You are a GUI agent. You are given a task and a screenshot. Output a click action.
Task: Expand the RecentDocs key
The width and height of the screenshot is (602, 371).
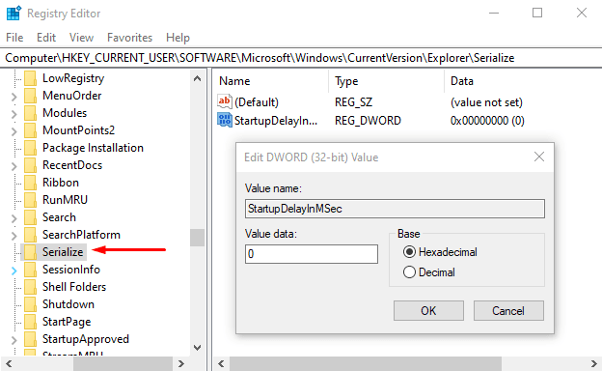point(14,166)
